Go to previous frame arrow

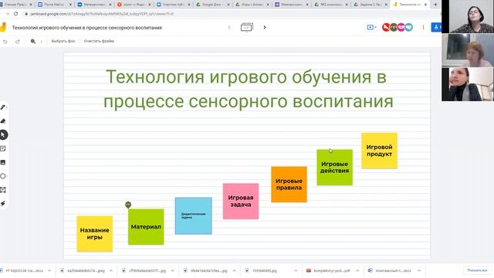click(x=229, y=28)
